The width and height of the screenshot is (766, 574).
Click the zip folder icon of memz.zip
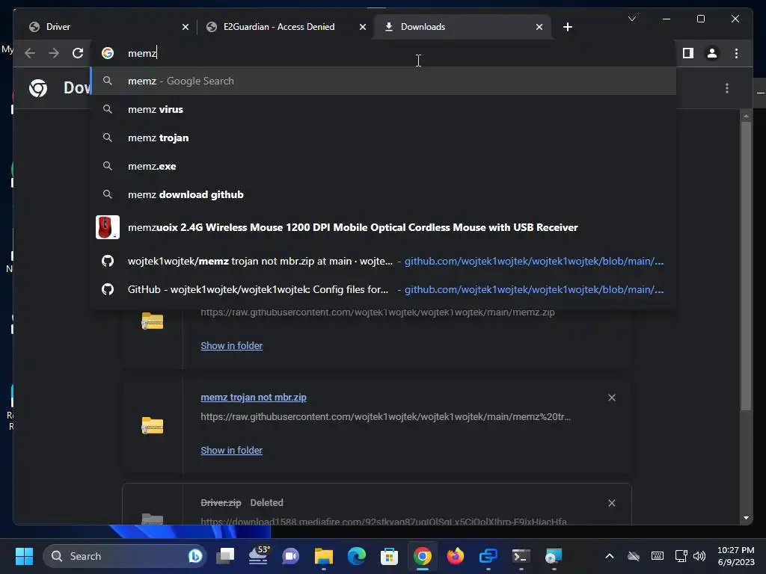pos(153,321)
